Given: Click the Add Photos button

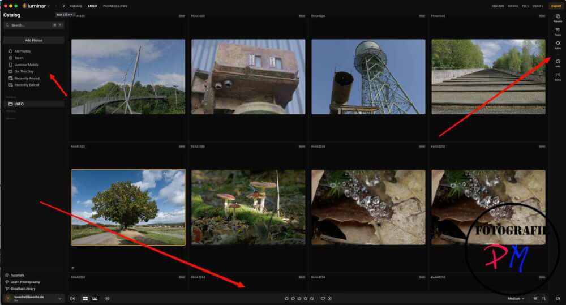Looking at the screenshot, I should [x=33, y=40].
